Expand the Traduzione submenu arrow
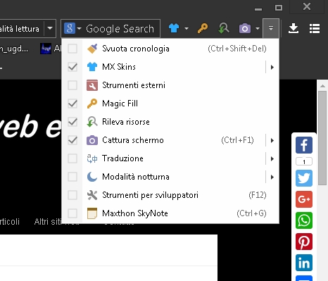This screenshot has height=281, width=328. coord(272,158)
